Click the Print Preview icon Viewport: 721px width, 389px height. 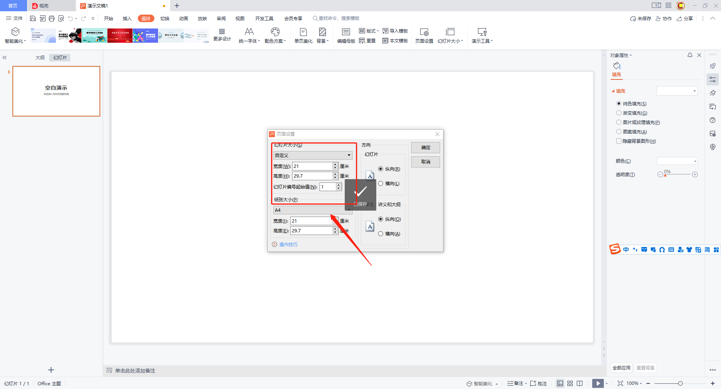pos(61,18)
